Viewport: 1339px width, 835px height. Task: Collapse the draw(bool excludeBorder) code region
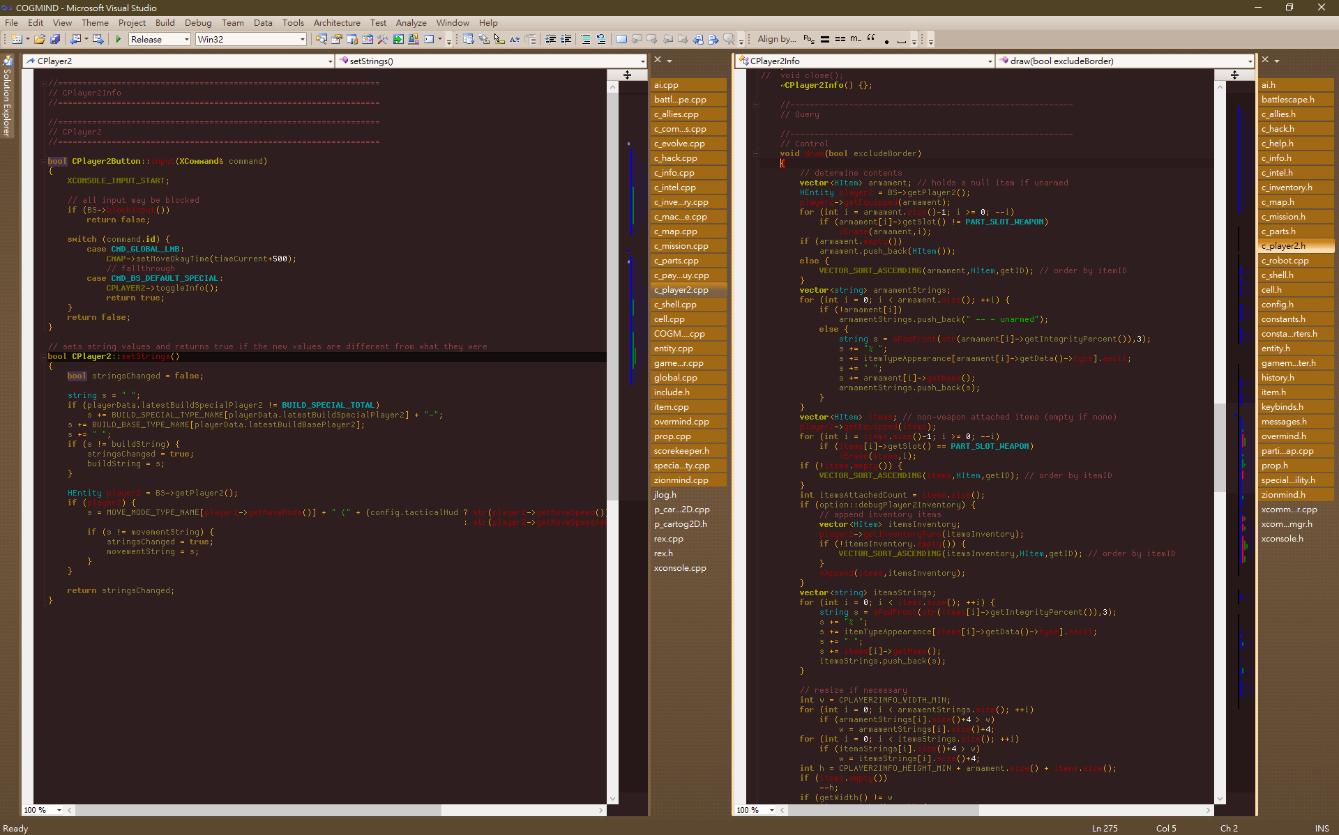tap(757, 153)
